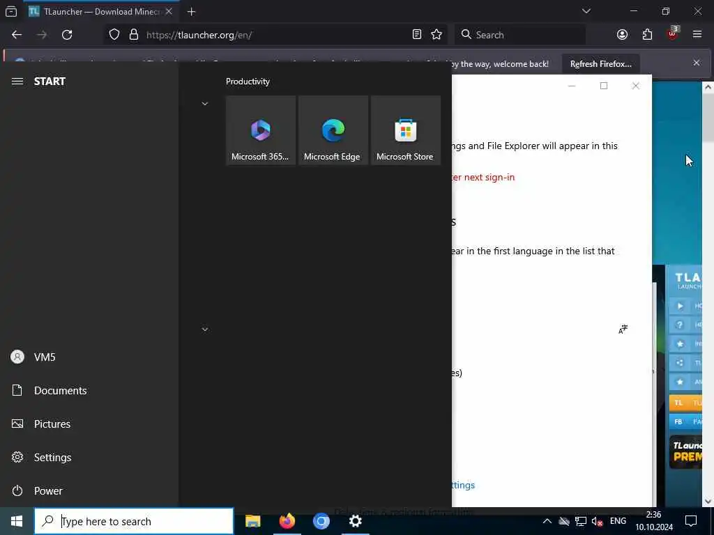This screenshot has height=535, width=714.
Task: Open the Firefox extensions puzzle icon
Action: [647, 35]
